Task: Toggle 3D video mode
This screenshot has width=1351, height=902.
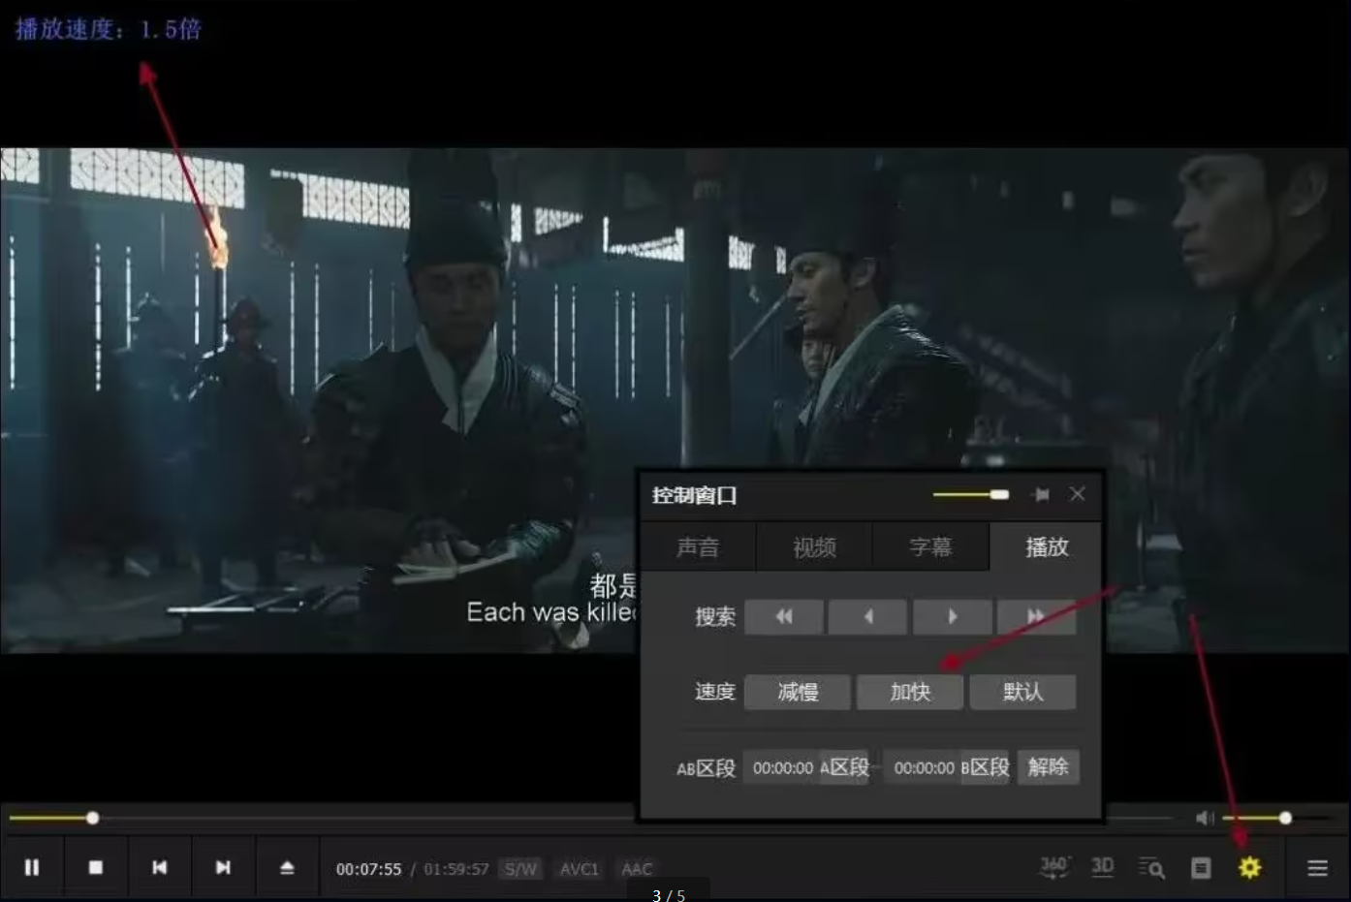Action: click(1103, 867)
